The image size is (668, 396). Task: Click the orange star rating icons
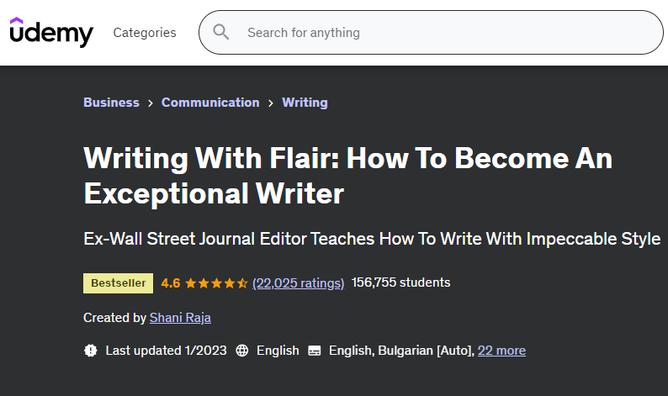(x=216, y=283)
